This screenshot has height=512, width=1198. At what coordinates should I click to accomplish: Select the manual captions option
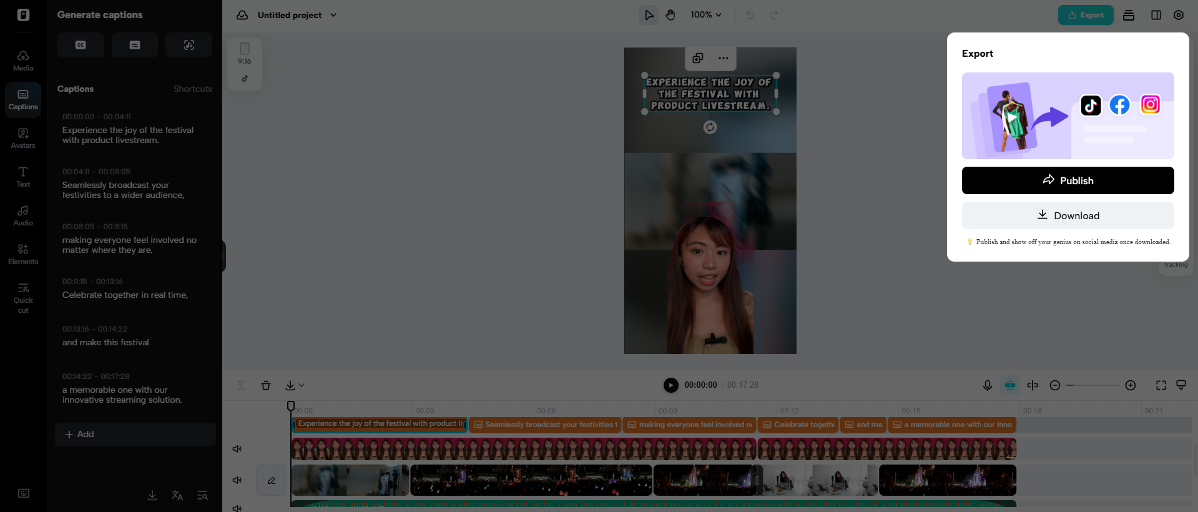[x=135, y=45]
